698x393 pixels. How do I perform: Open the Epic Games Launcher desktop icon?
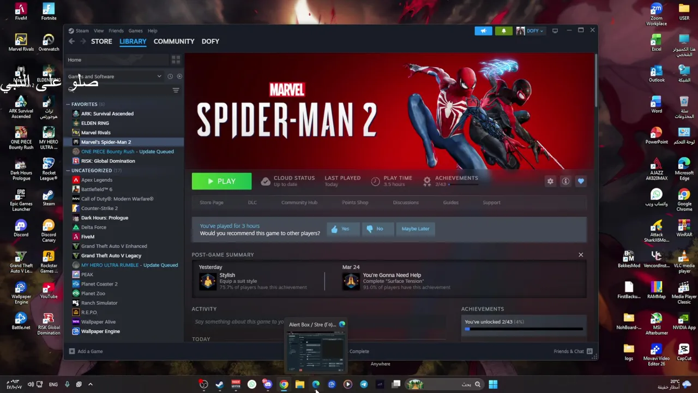(x=21, y=200)
